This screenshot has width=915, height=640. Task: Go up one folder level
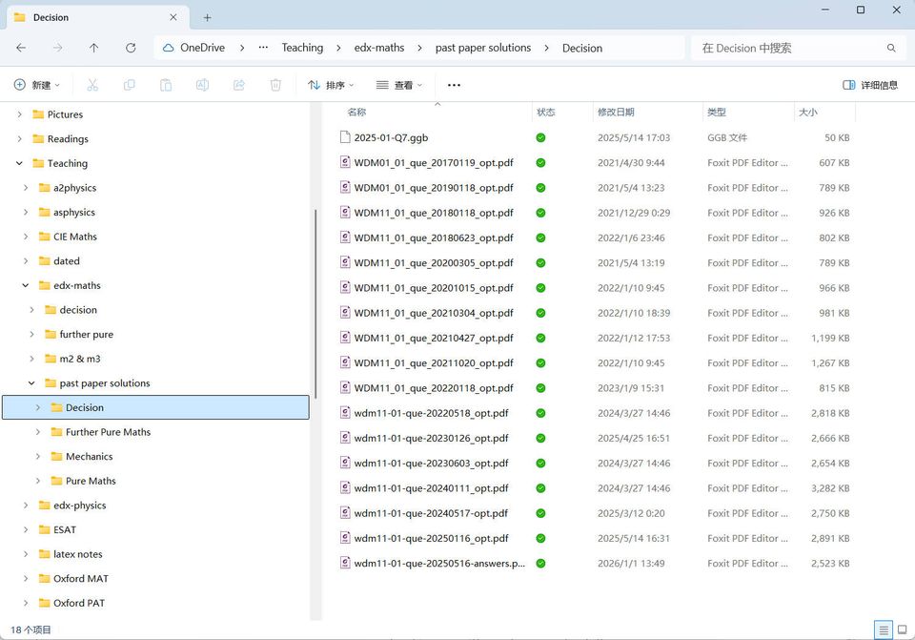coord(93,48)
